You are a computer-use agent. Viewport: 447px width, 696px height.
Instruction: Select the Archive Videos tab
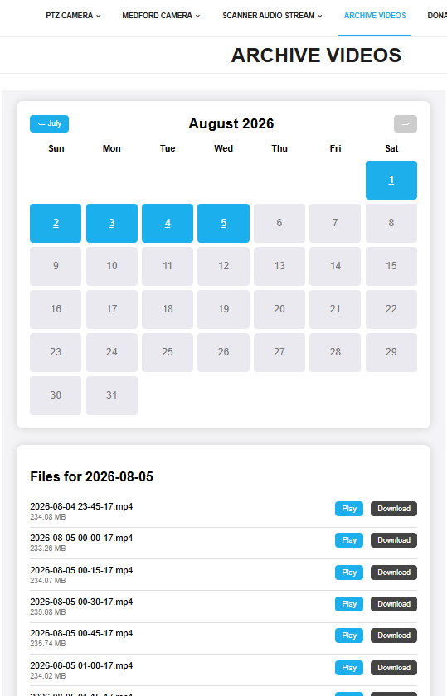375,16
